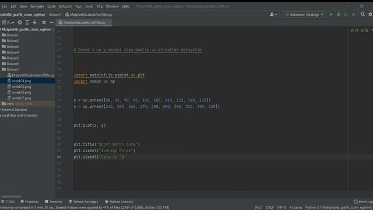Click the UTF-8 encoding widget

tap(281, 208)
